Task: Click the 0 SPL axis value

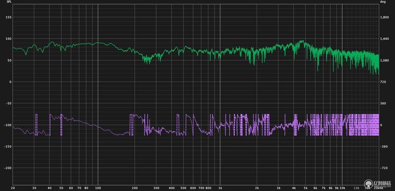Action: tap(10, 82)
